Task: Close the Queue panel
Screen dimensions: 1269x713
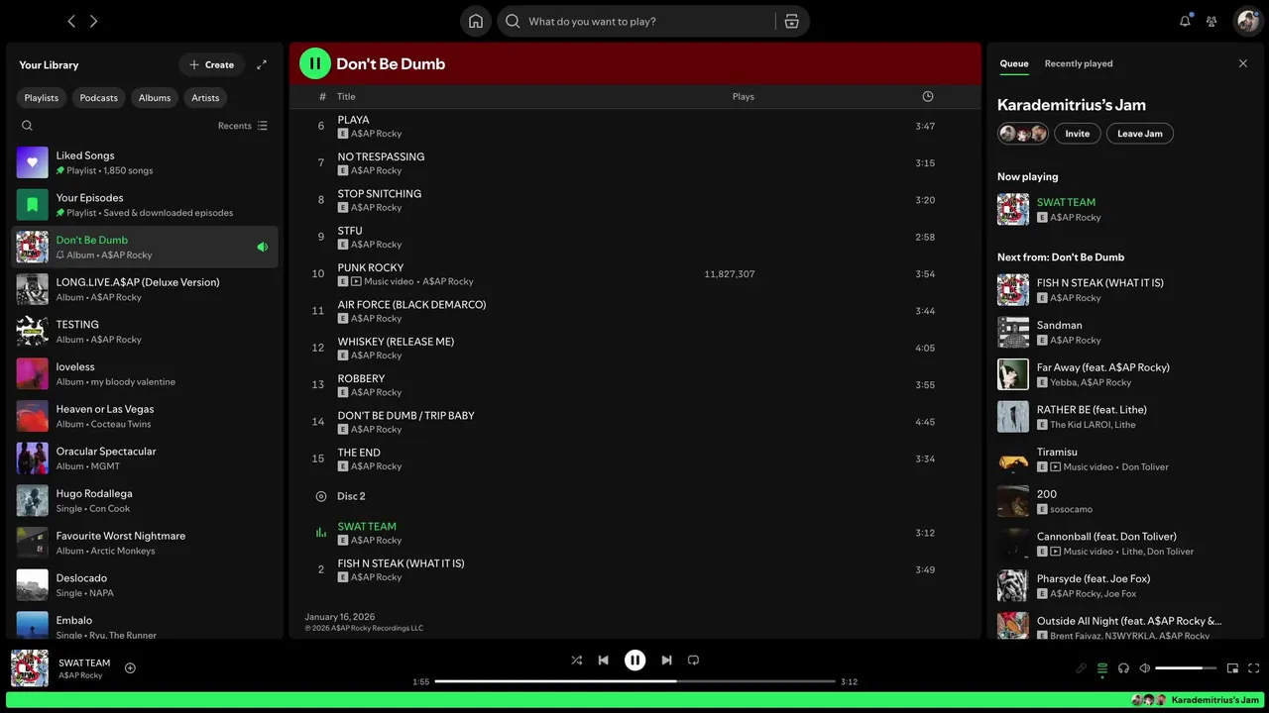Action: point(1243,63)
